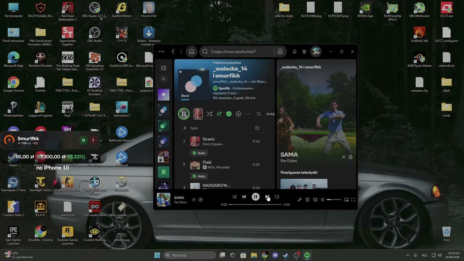Click the 'Czego chcesz posłuchać?' search field
Image resolution: width=464 pixels, height=261 pixels.
click(x=236, y=51)
